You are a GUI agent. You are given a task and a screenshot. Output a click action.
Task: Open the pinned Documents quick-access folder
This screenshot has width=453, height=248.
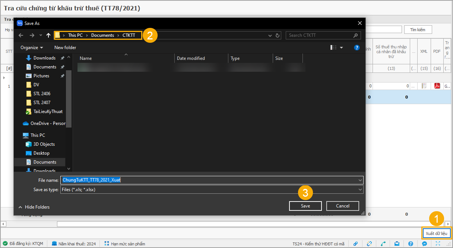pyautogui.click(x=45, y=67)
